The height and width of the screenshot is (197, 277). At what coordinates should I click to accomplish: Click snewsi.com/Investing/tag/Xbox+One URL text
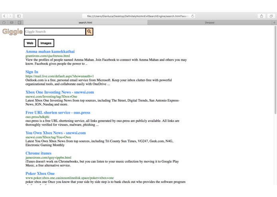click(51, 97)
